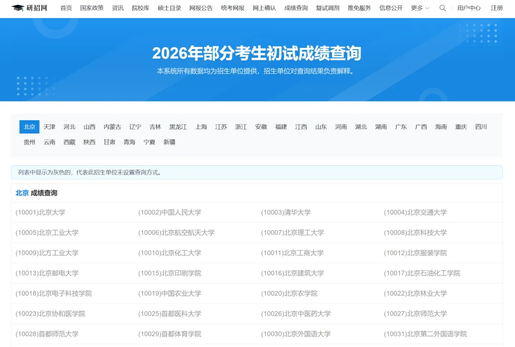Click the 研招网 graduation cap logo
The width and height of the screenshot is (515, 347).
pos(30,8)
